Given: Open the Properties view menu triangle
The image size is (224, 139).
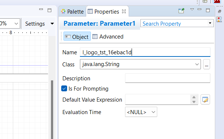Looking at the screenshot, I should click(192, 10).
